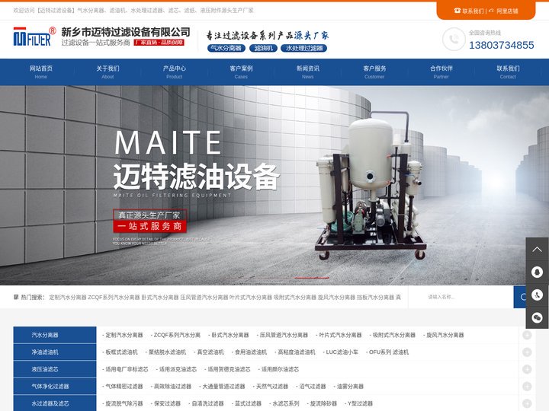The width and height of the screenshot is (549, 411).
Task: Open 适用贺德克油滤芯 link
Action: pos(229,369)
